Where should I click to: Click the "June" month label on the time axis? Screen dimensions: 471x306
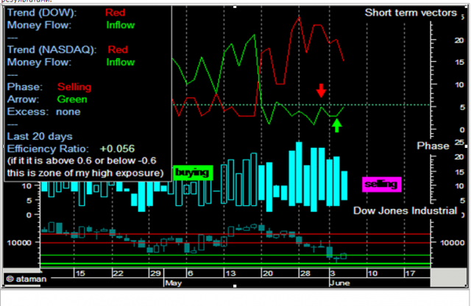click(340, 283)
